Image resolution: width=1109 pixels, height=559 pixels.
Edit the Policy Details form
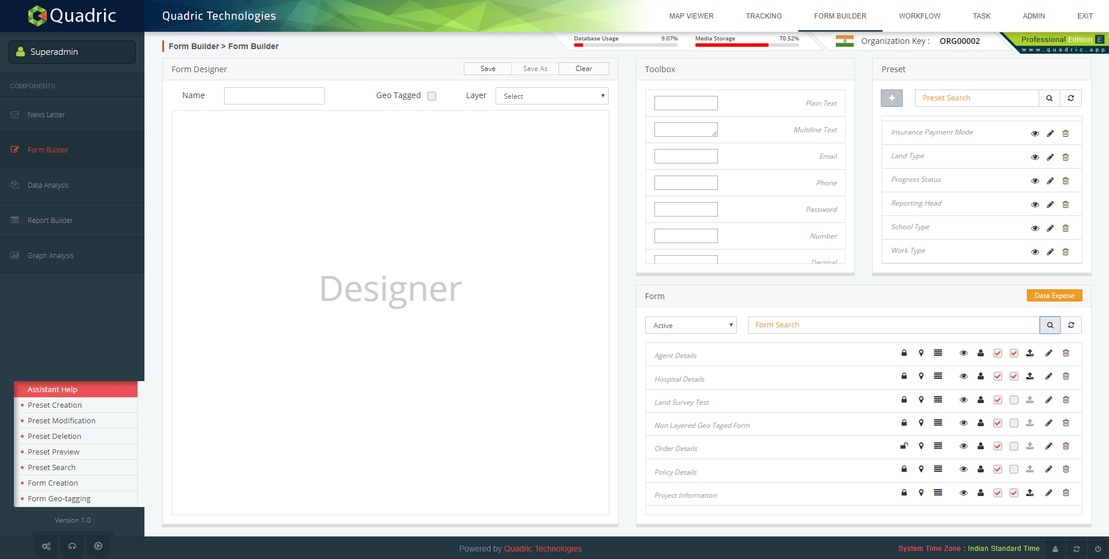click(1048, 469)
